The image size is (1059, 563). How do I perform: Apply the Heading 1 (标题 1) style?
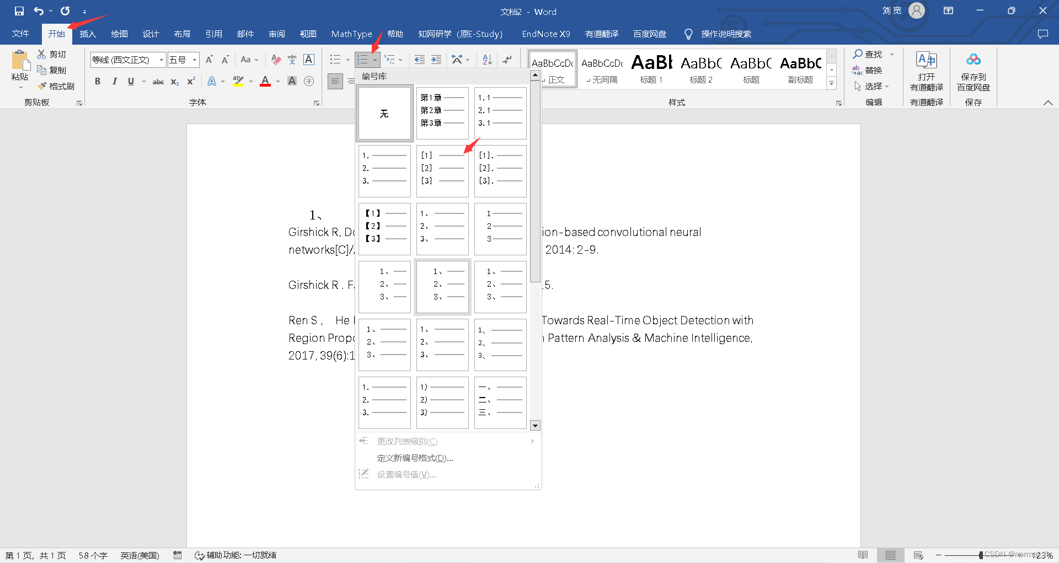(651, 69)
